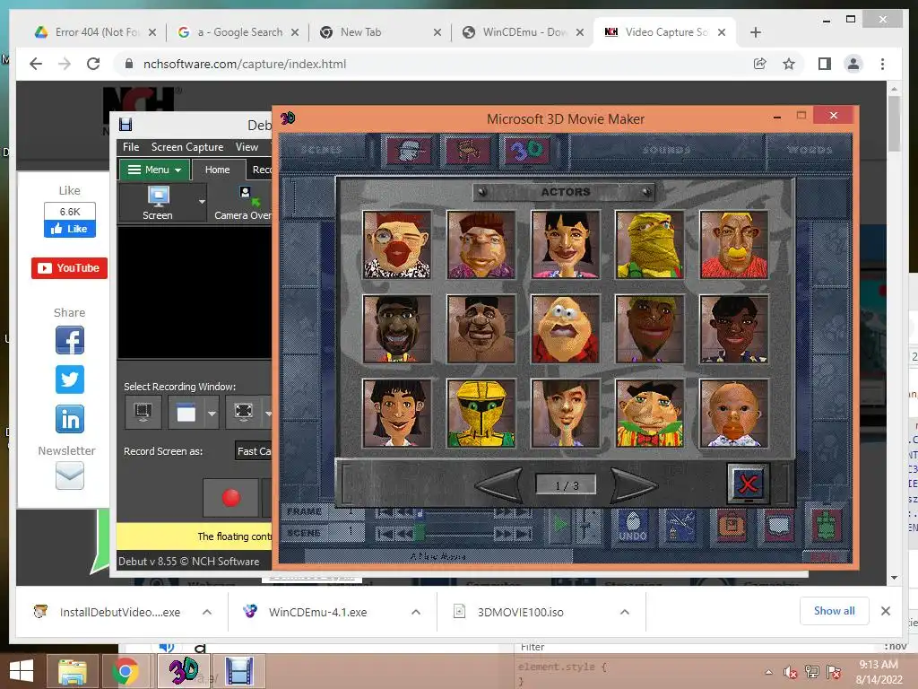Open the YouTube link on the page

[x=69, y=268]
